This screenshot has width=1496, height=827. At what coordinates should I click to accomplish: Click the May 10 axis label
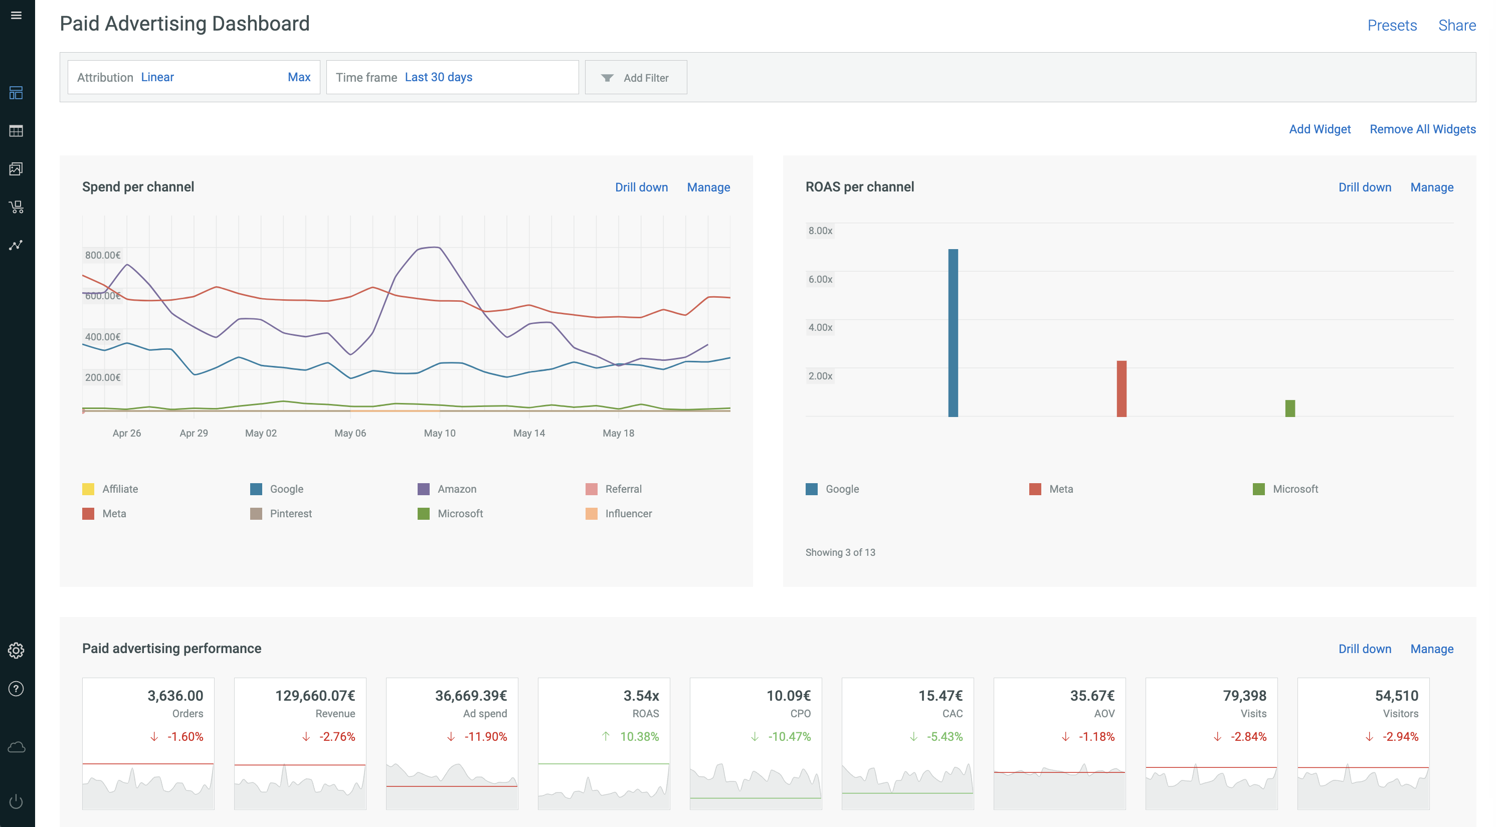pyautogui.click(x=440, y=433)
